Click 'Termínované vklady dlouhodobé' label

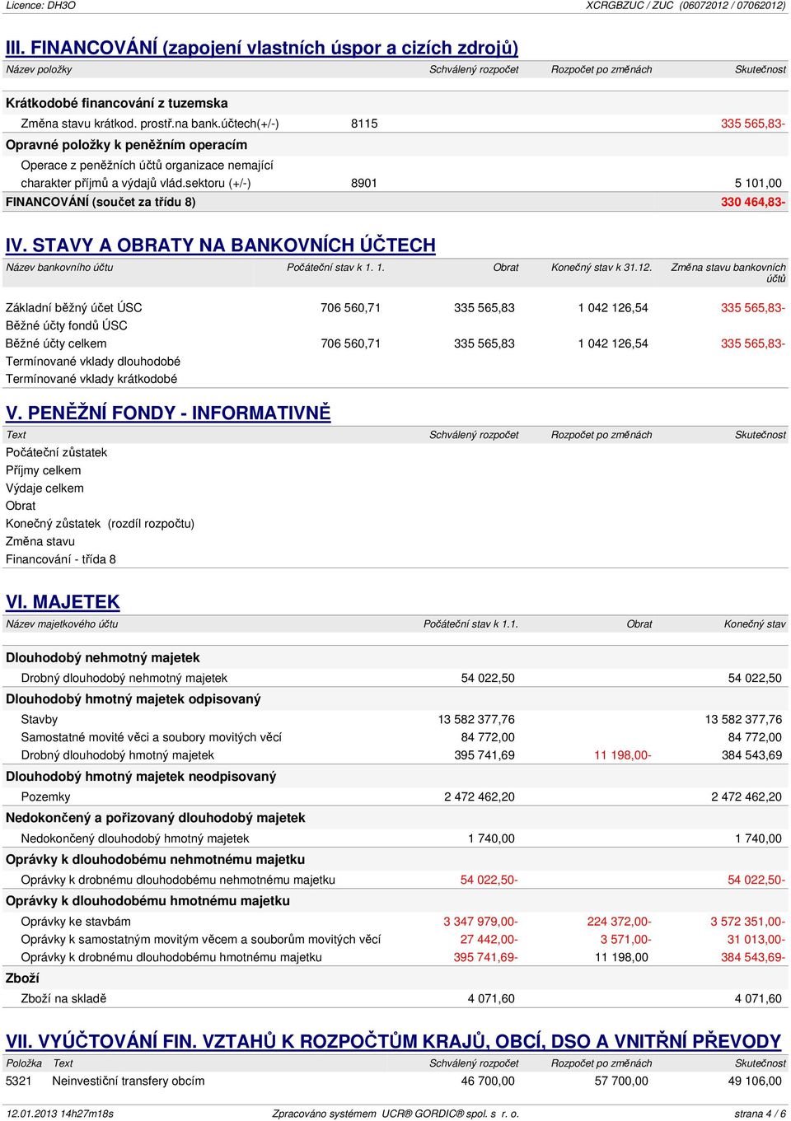point(93,361)
